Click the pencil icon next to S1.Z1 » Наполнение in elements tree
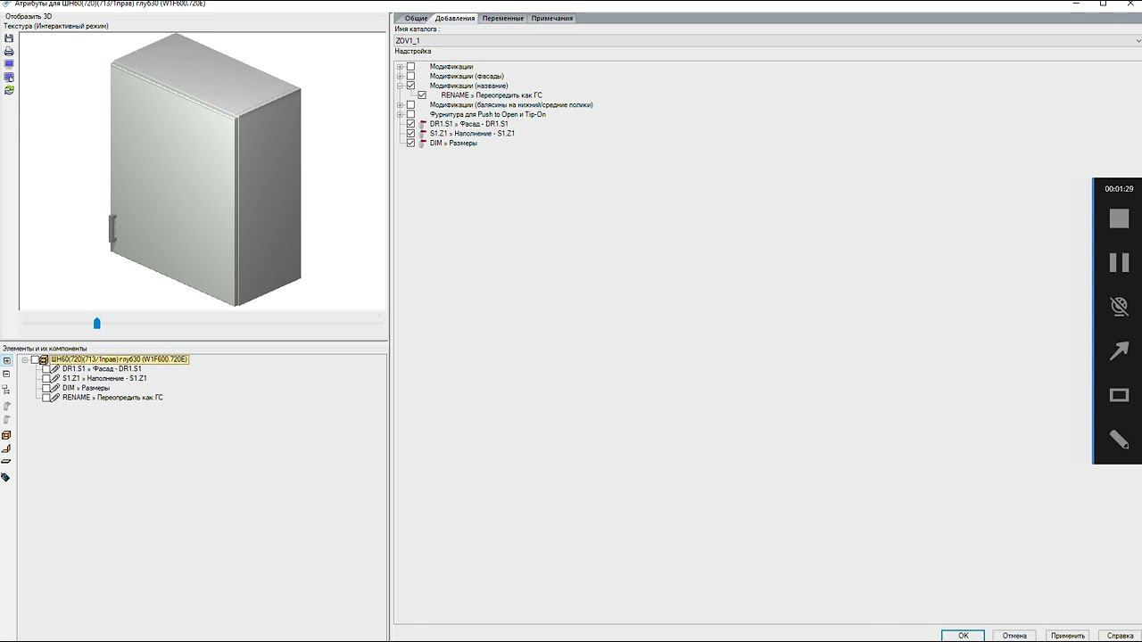This screenshot has width=1142, height=642. pyautogui.click(x=55, y=378)
